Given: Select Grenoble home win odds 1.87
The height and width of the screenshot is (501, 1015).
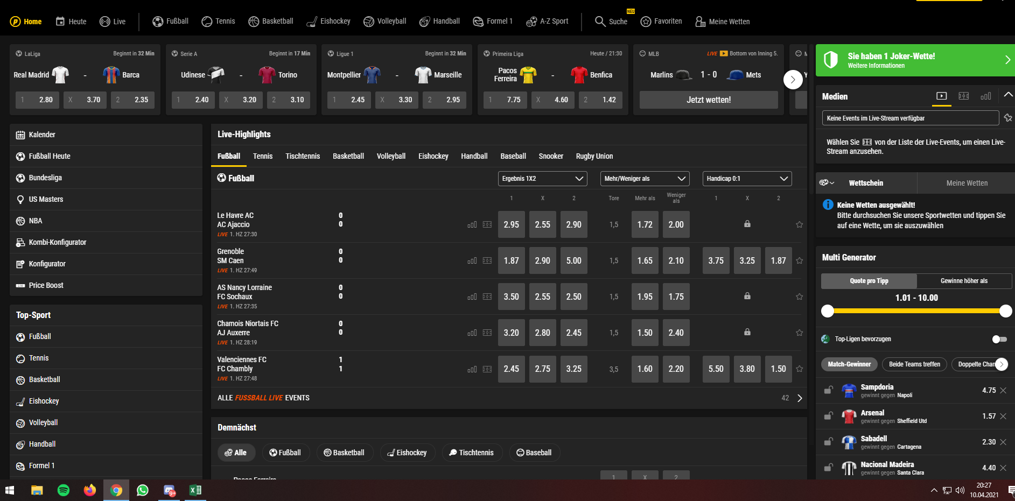Looking at the screenshot, I should 512,261.
